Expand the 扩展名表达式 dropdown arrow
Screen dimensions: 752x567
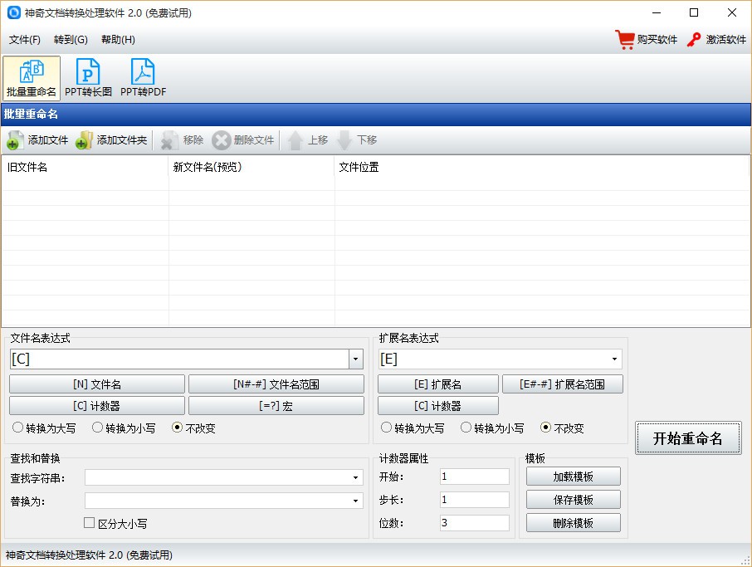(614, 359)
